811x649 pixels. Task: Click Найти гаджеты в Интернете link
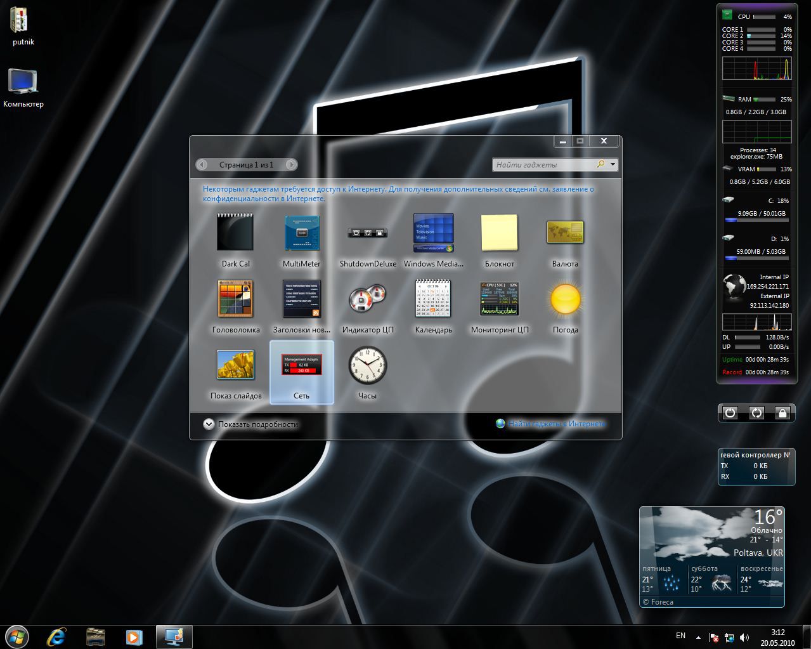(556, 424)
